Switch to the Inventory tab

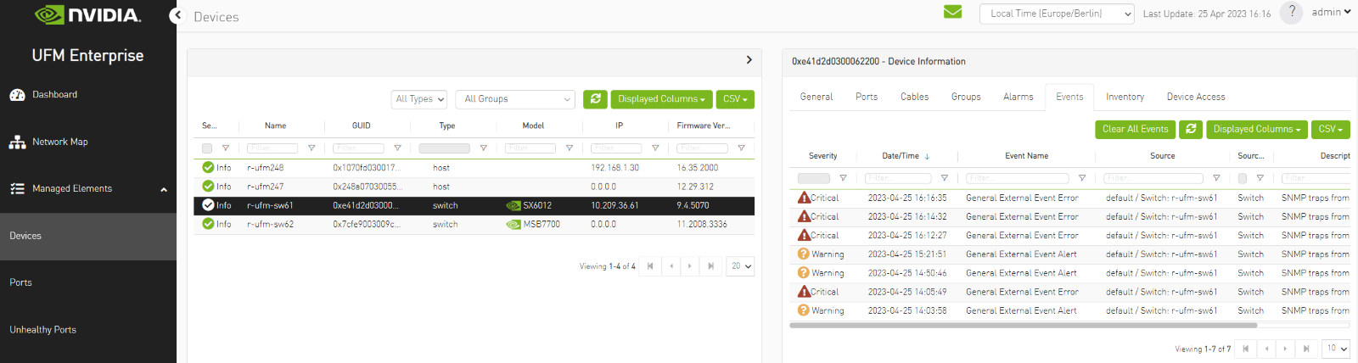[1125, 97]
